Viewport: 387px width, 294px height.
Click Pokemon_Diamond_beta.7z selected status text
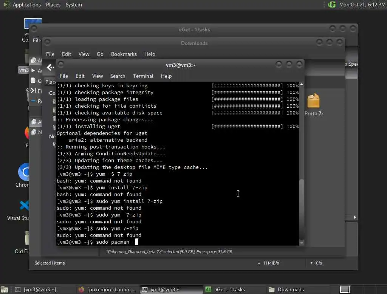(169, 252)
